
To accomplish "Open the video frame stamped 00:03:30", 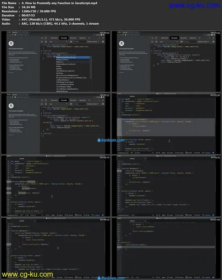I will (x=166, y=124).
